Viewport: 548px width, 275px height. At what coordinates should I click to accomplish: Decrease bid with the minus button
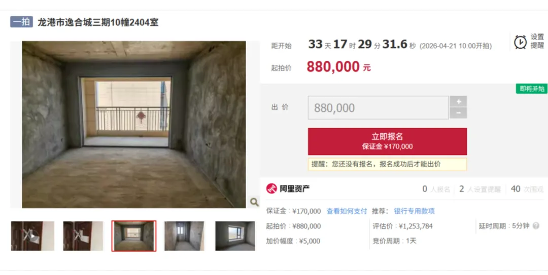[458, 113]
